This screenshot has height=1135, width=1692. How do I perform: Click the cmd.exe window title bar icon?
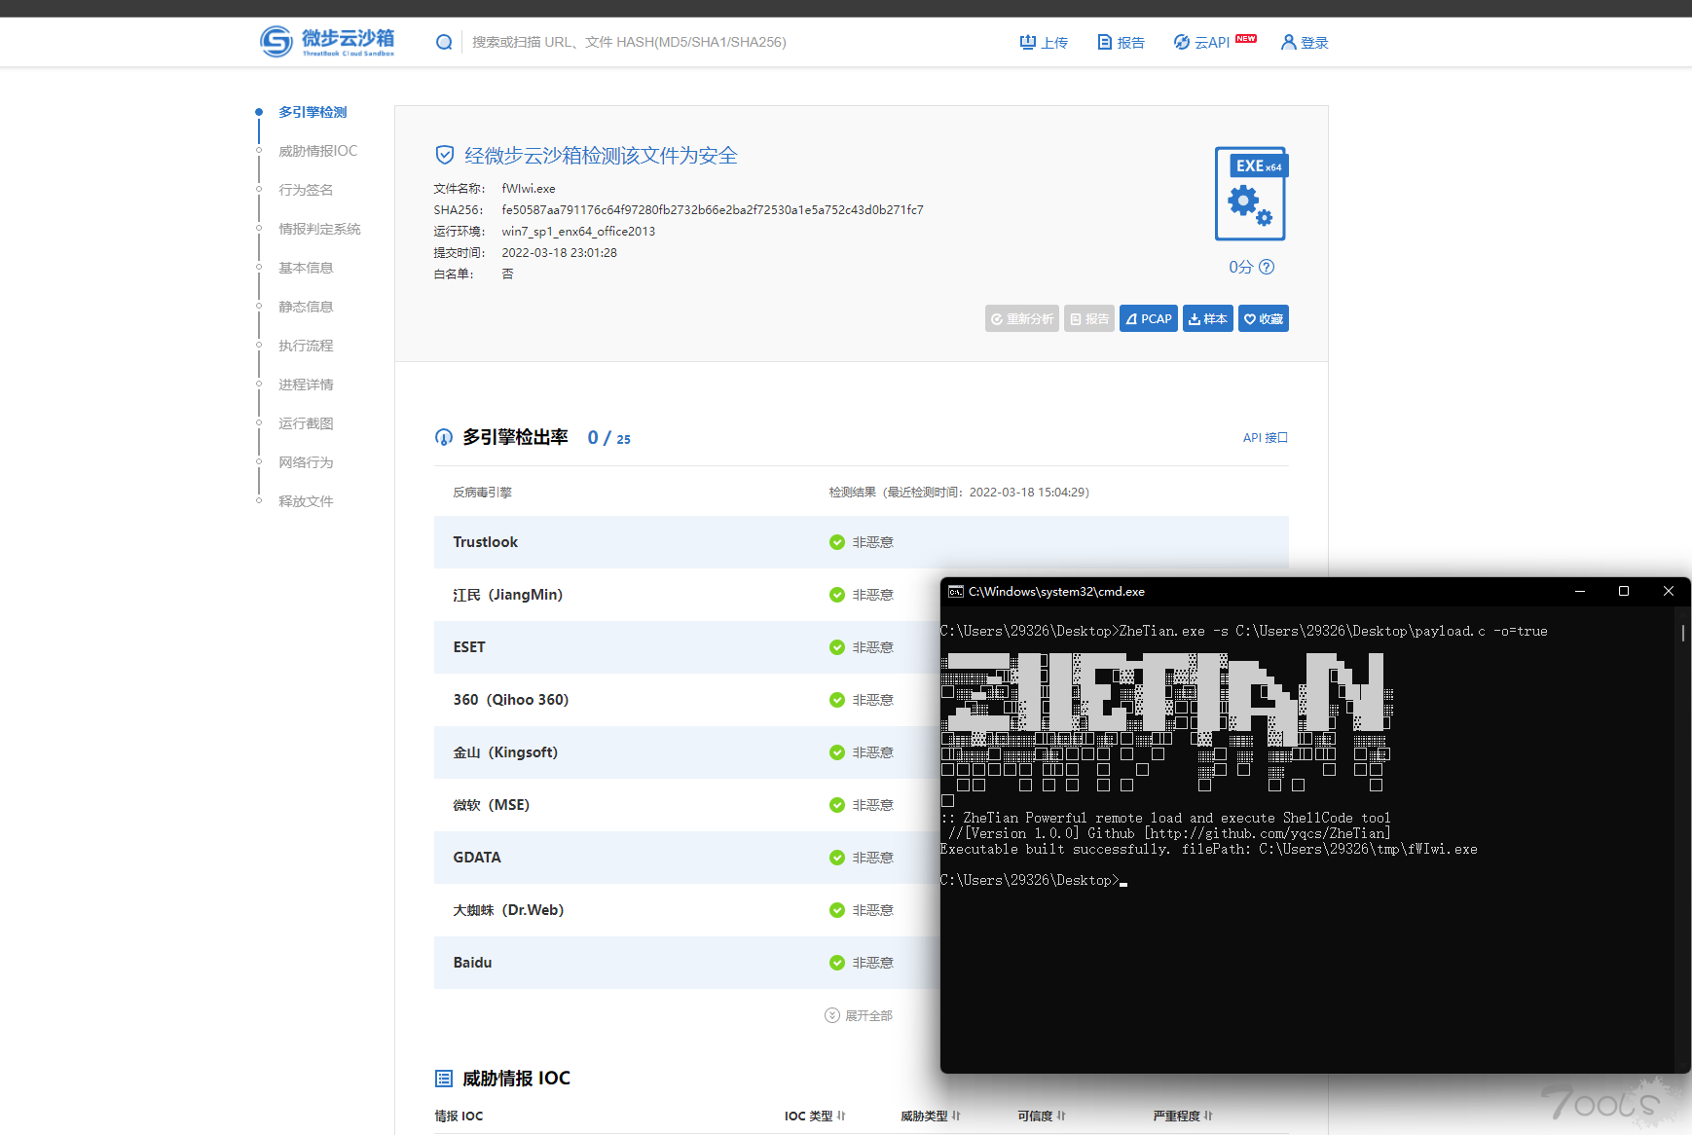tap(956, 591)
